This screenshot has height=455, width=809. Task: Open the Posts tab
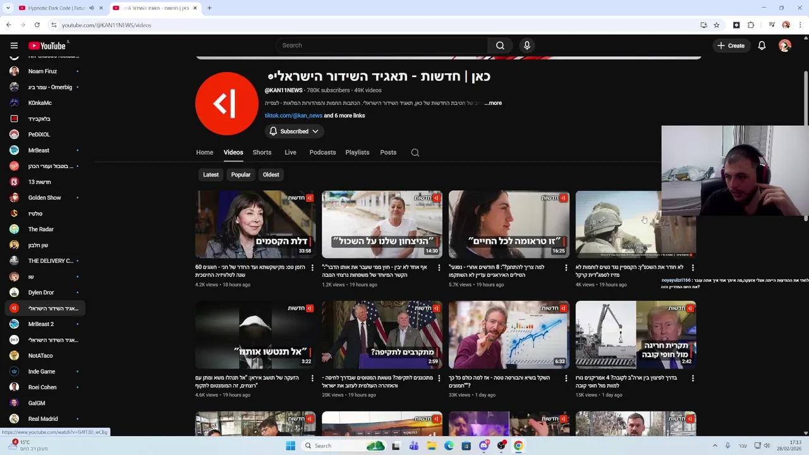click(388, 152)
